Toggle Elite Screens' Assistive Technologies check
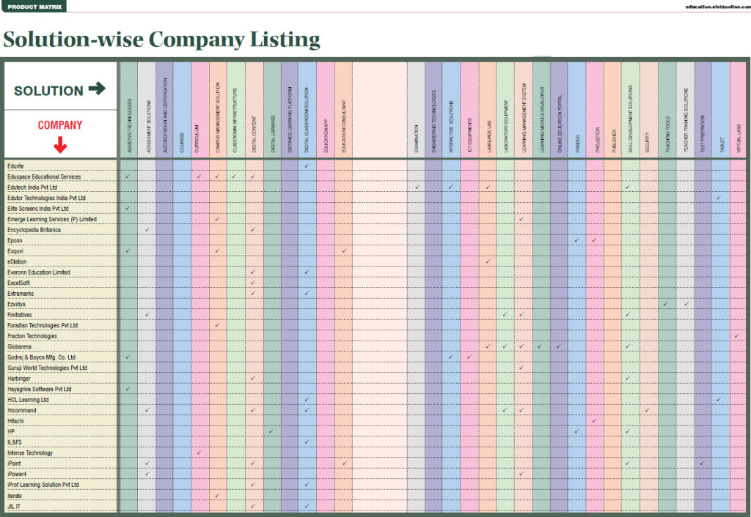This screenshot has width=751, height=517. pyautogui.click(x=128, y=209)
